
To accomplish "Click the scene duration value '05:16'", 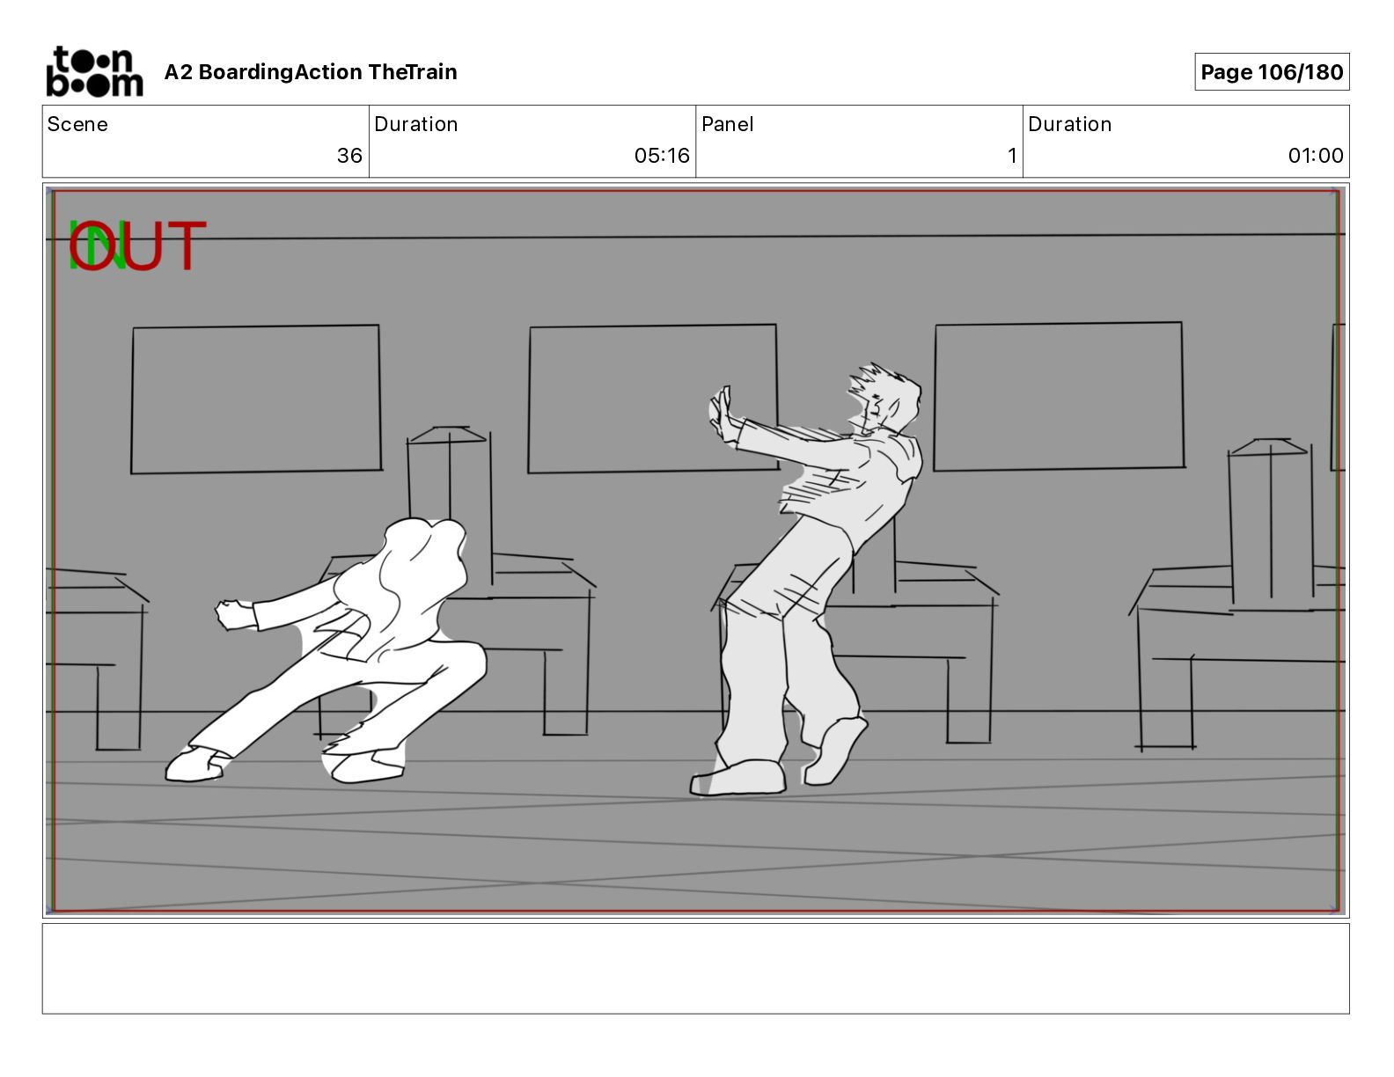I will [x=662, y=156].
